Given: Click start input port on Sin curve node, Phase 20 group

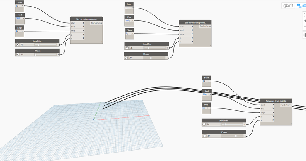Looking at the screenshot, I should coord(78,23).
